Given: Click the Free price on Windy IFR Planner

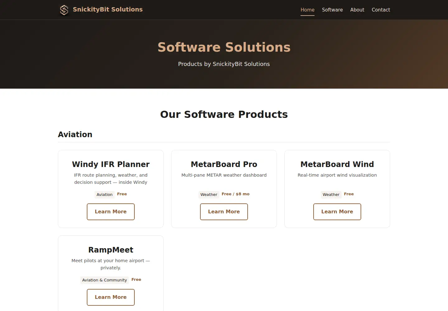Looking at the screenshot, I should 122,194.
